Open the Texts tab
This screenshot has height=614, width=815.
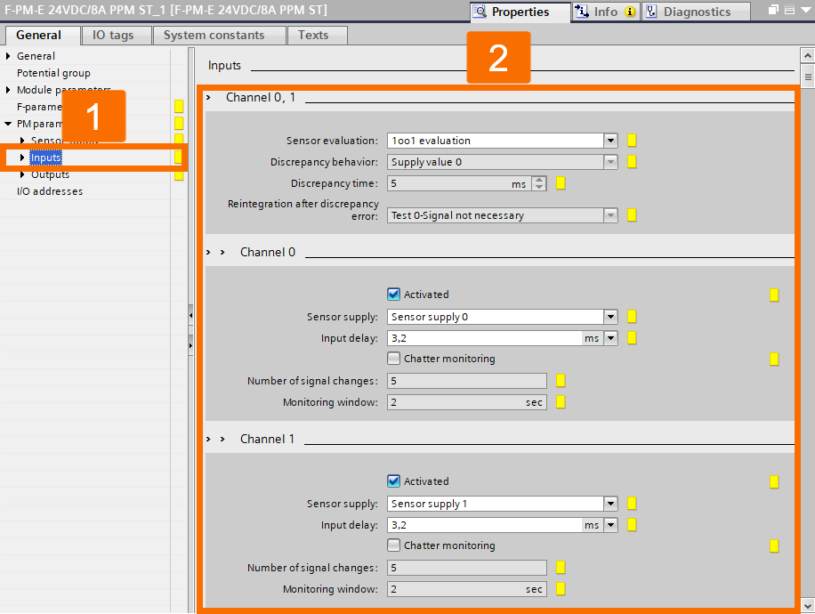pos(313,35)
